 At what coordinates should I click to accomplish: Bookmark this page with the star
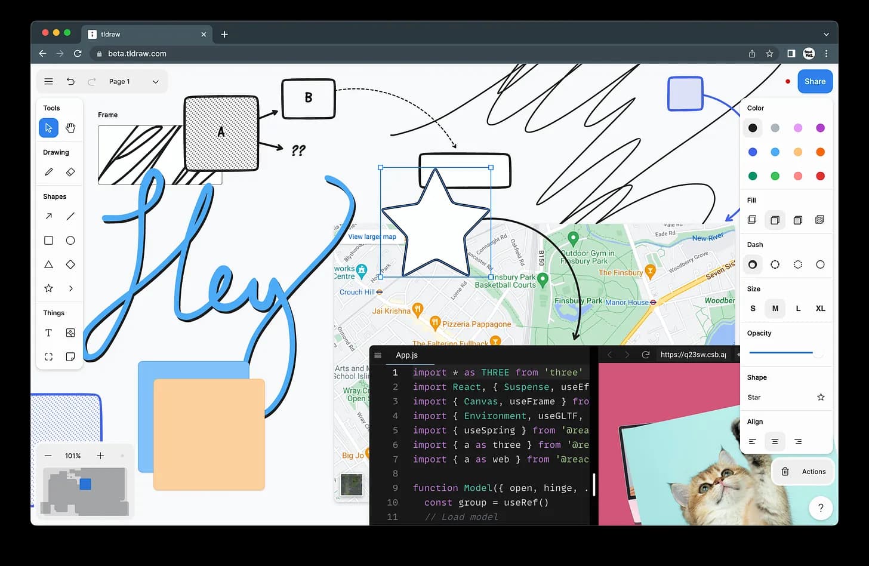point(769,54)
